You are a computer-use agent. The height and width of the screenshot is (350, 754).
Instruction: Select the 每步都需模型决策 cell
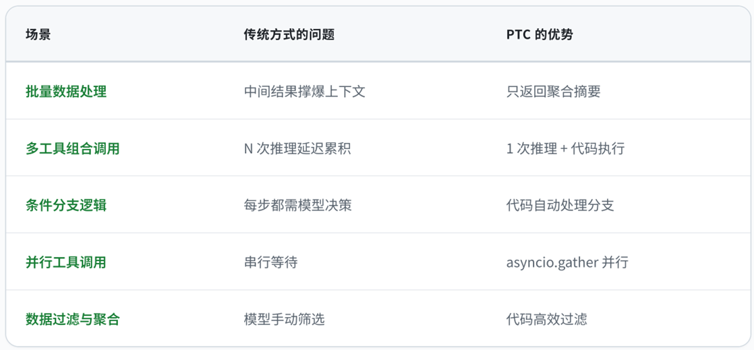pyautogui.click(x=297, y=205)
